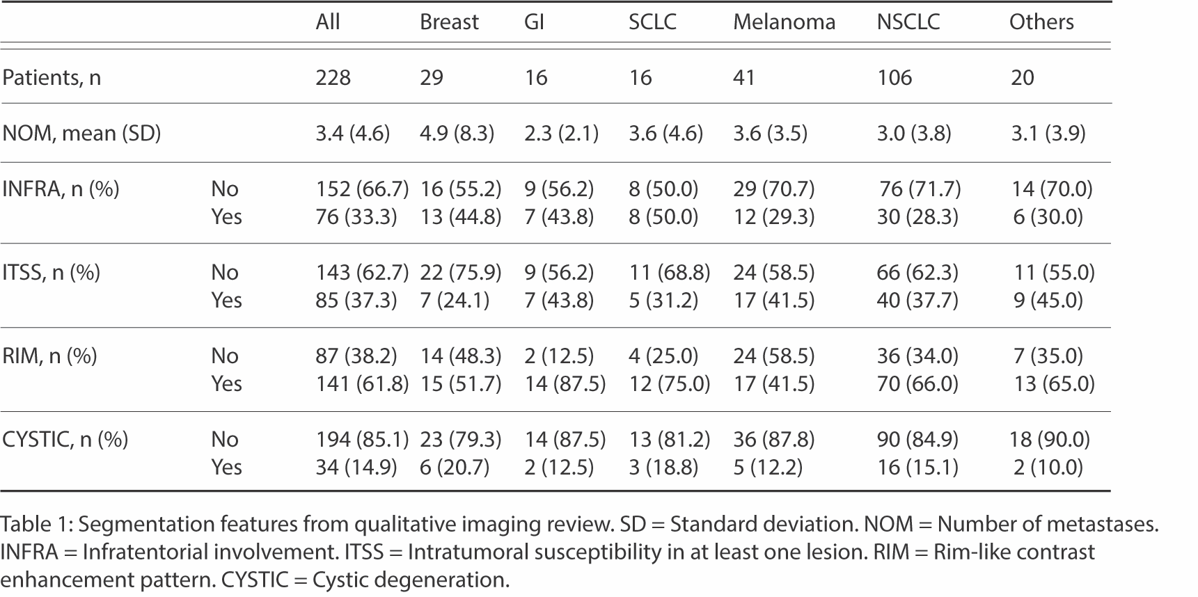The width and height of the screenshot is (1198, 597).
Task: Click the NOM, mean (SD) row label
Action: [81, 133]
